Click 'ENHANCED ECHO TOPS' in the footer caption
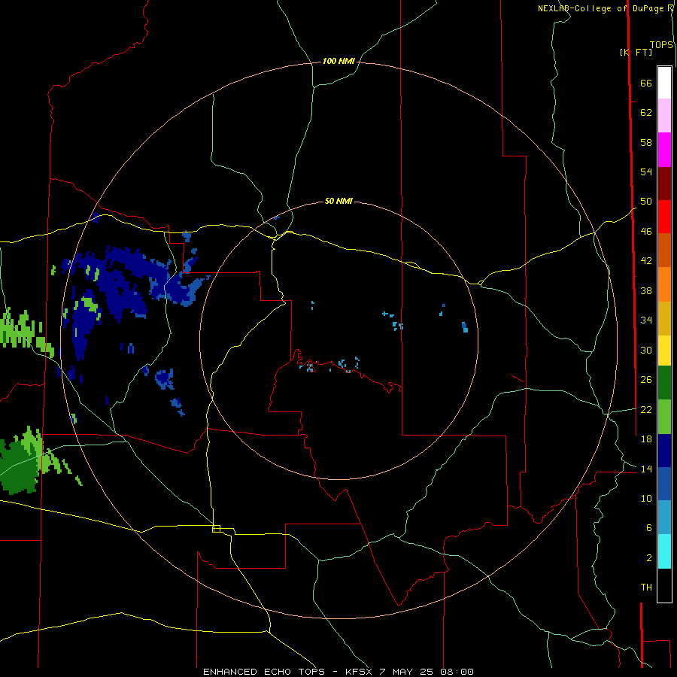The height and width of the screenshot is (677, 677). pos(264,672)
